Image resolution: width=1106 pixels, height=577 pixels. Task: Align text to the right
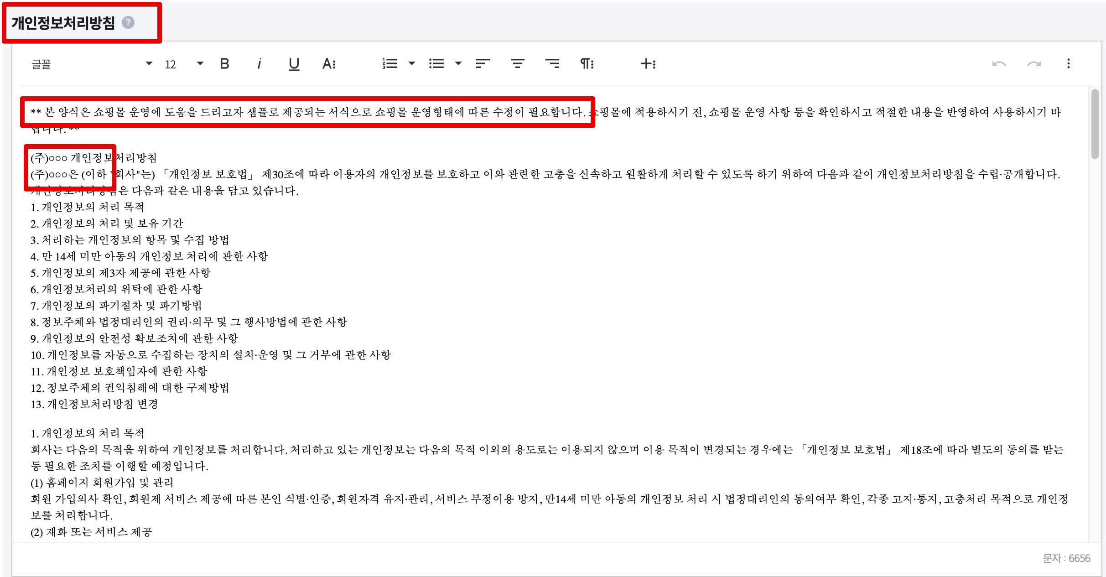coord(552,64)
